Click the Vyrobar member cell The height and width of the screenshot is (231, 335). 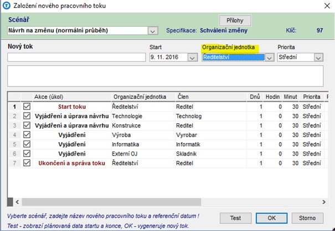[211, 135]
